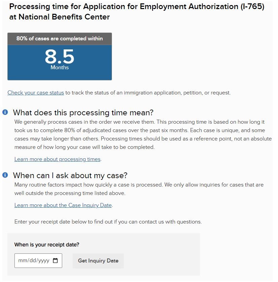
Task: Click the large '8.5' number
Action: click(x=59, y=56)
